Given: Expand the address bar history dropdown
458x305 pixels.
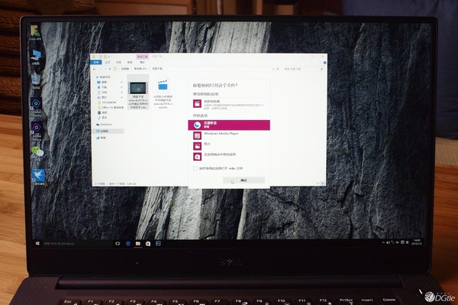Looking at the screenshot, I should (x=273, y=69).
